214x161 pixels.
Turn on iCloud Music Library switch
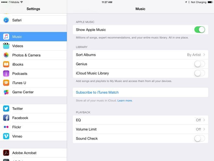point(199,73)
